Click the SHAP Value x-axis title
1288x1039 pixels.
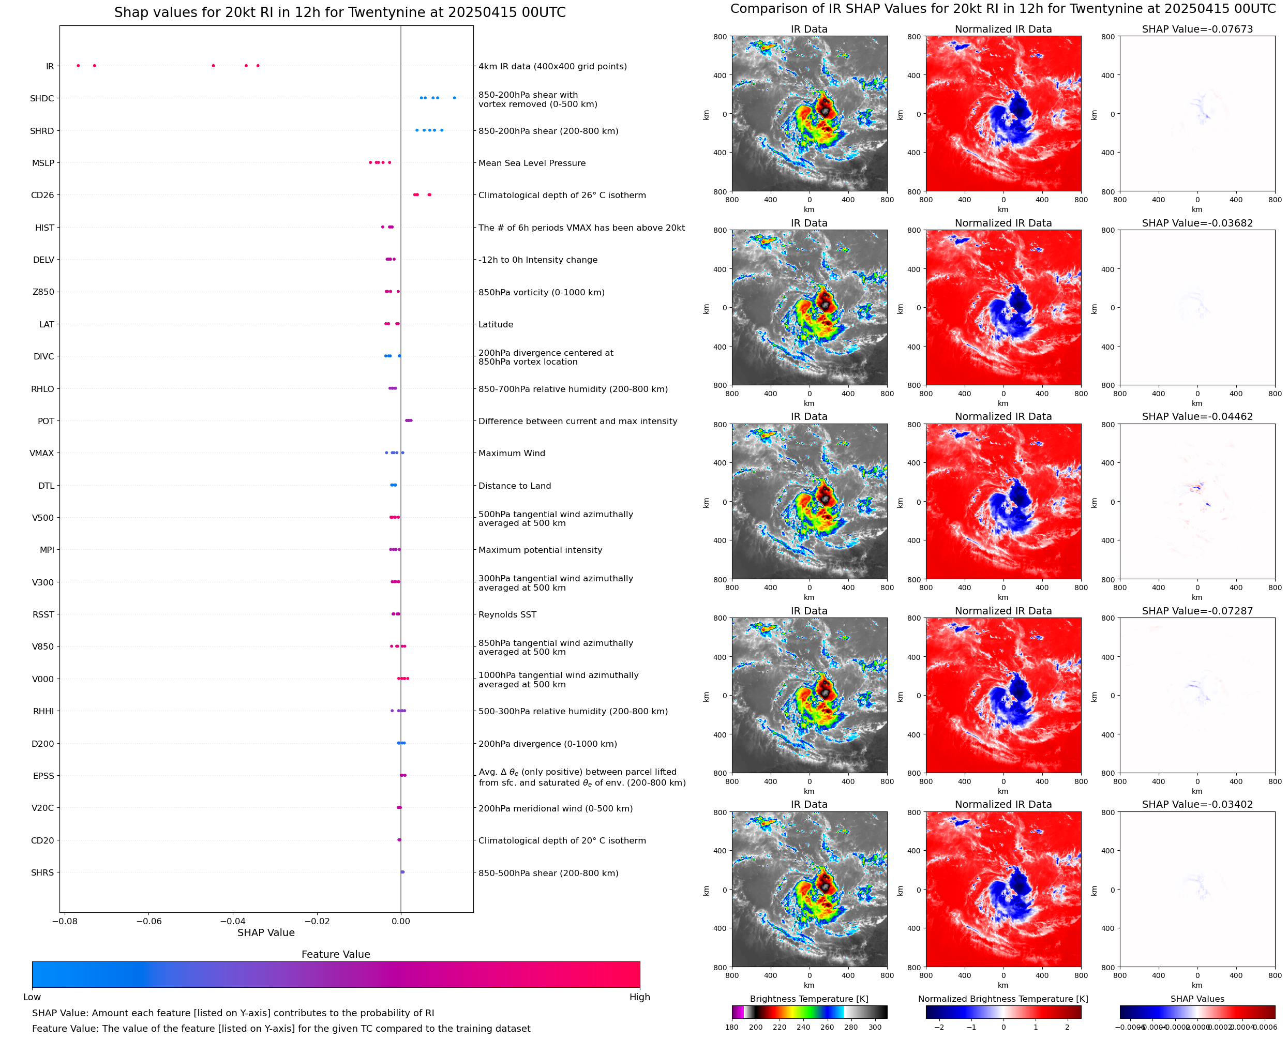coord(266,932)
